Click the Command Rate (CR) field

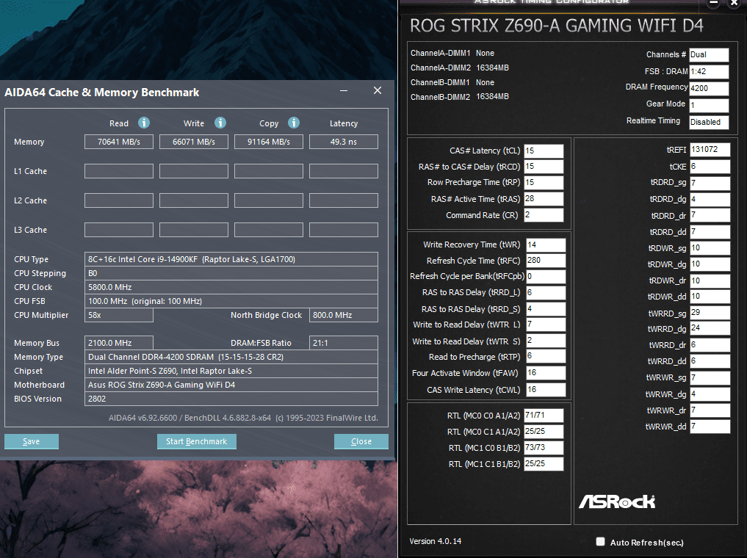544,214
